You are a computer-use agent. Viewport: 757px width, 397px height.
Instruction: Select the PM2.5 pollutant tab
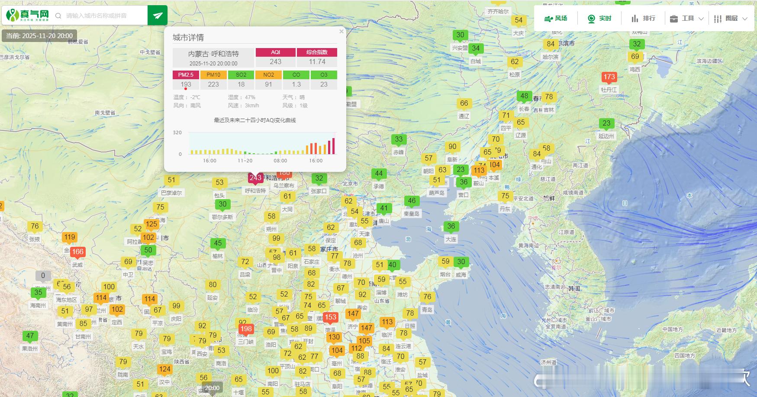coord(186,75)
